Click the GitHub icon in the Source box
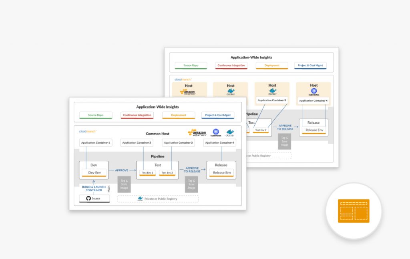The width and height of the screenshot is (410, 259). (x=88, y=198)
